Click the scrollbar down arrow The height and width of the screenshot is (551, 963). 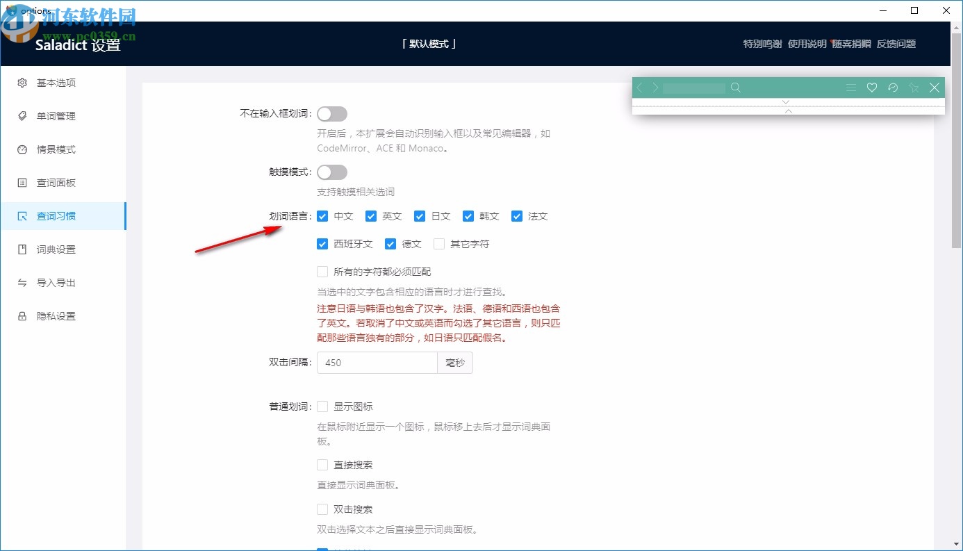click(x=957, y=544)
